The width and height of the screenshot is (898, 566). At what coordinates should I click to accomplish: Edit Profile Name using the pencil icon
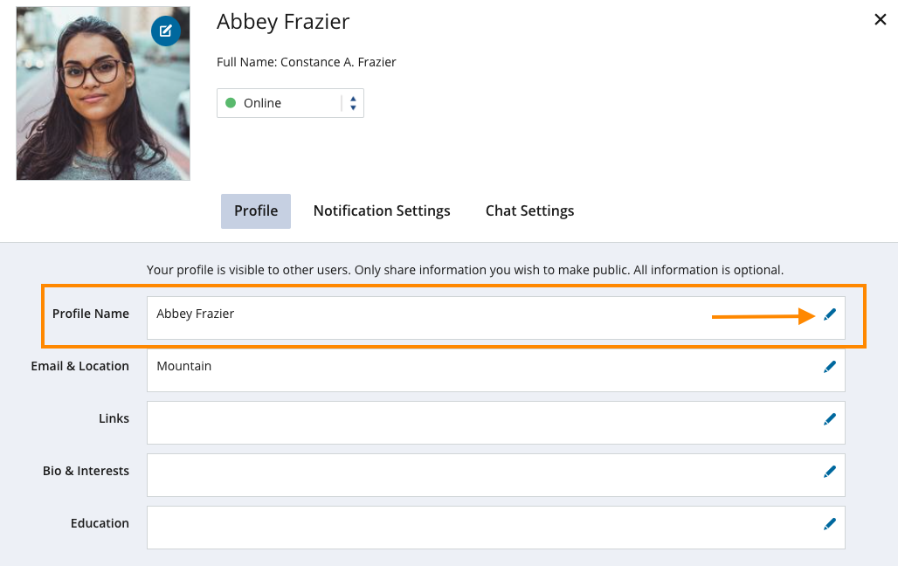click(x=830, y=314)
